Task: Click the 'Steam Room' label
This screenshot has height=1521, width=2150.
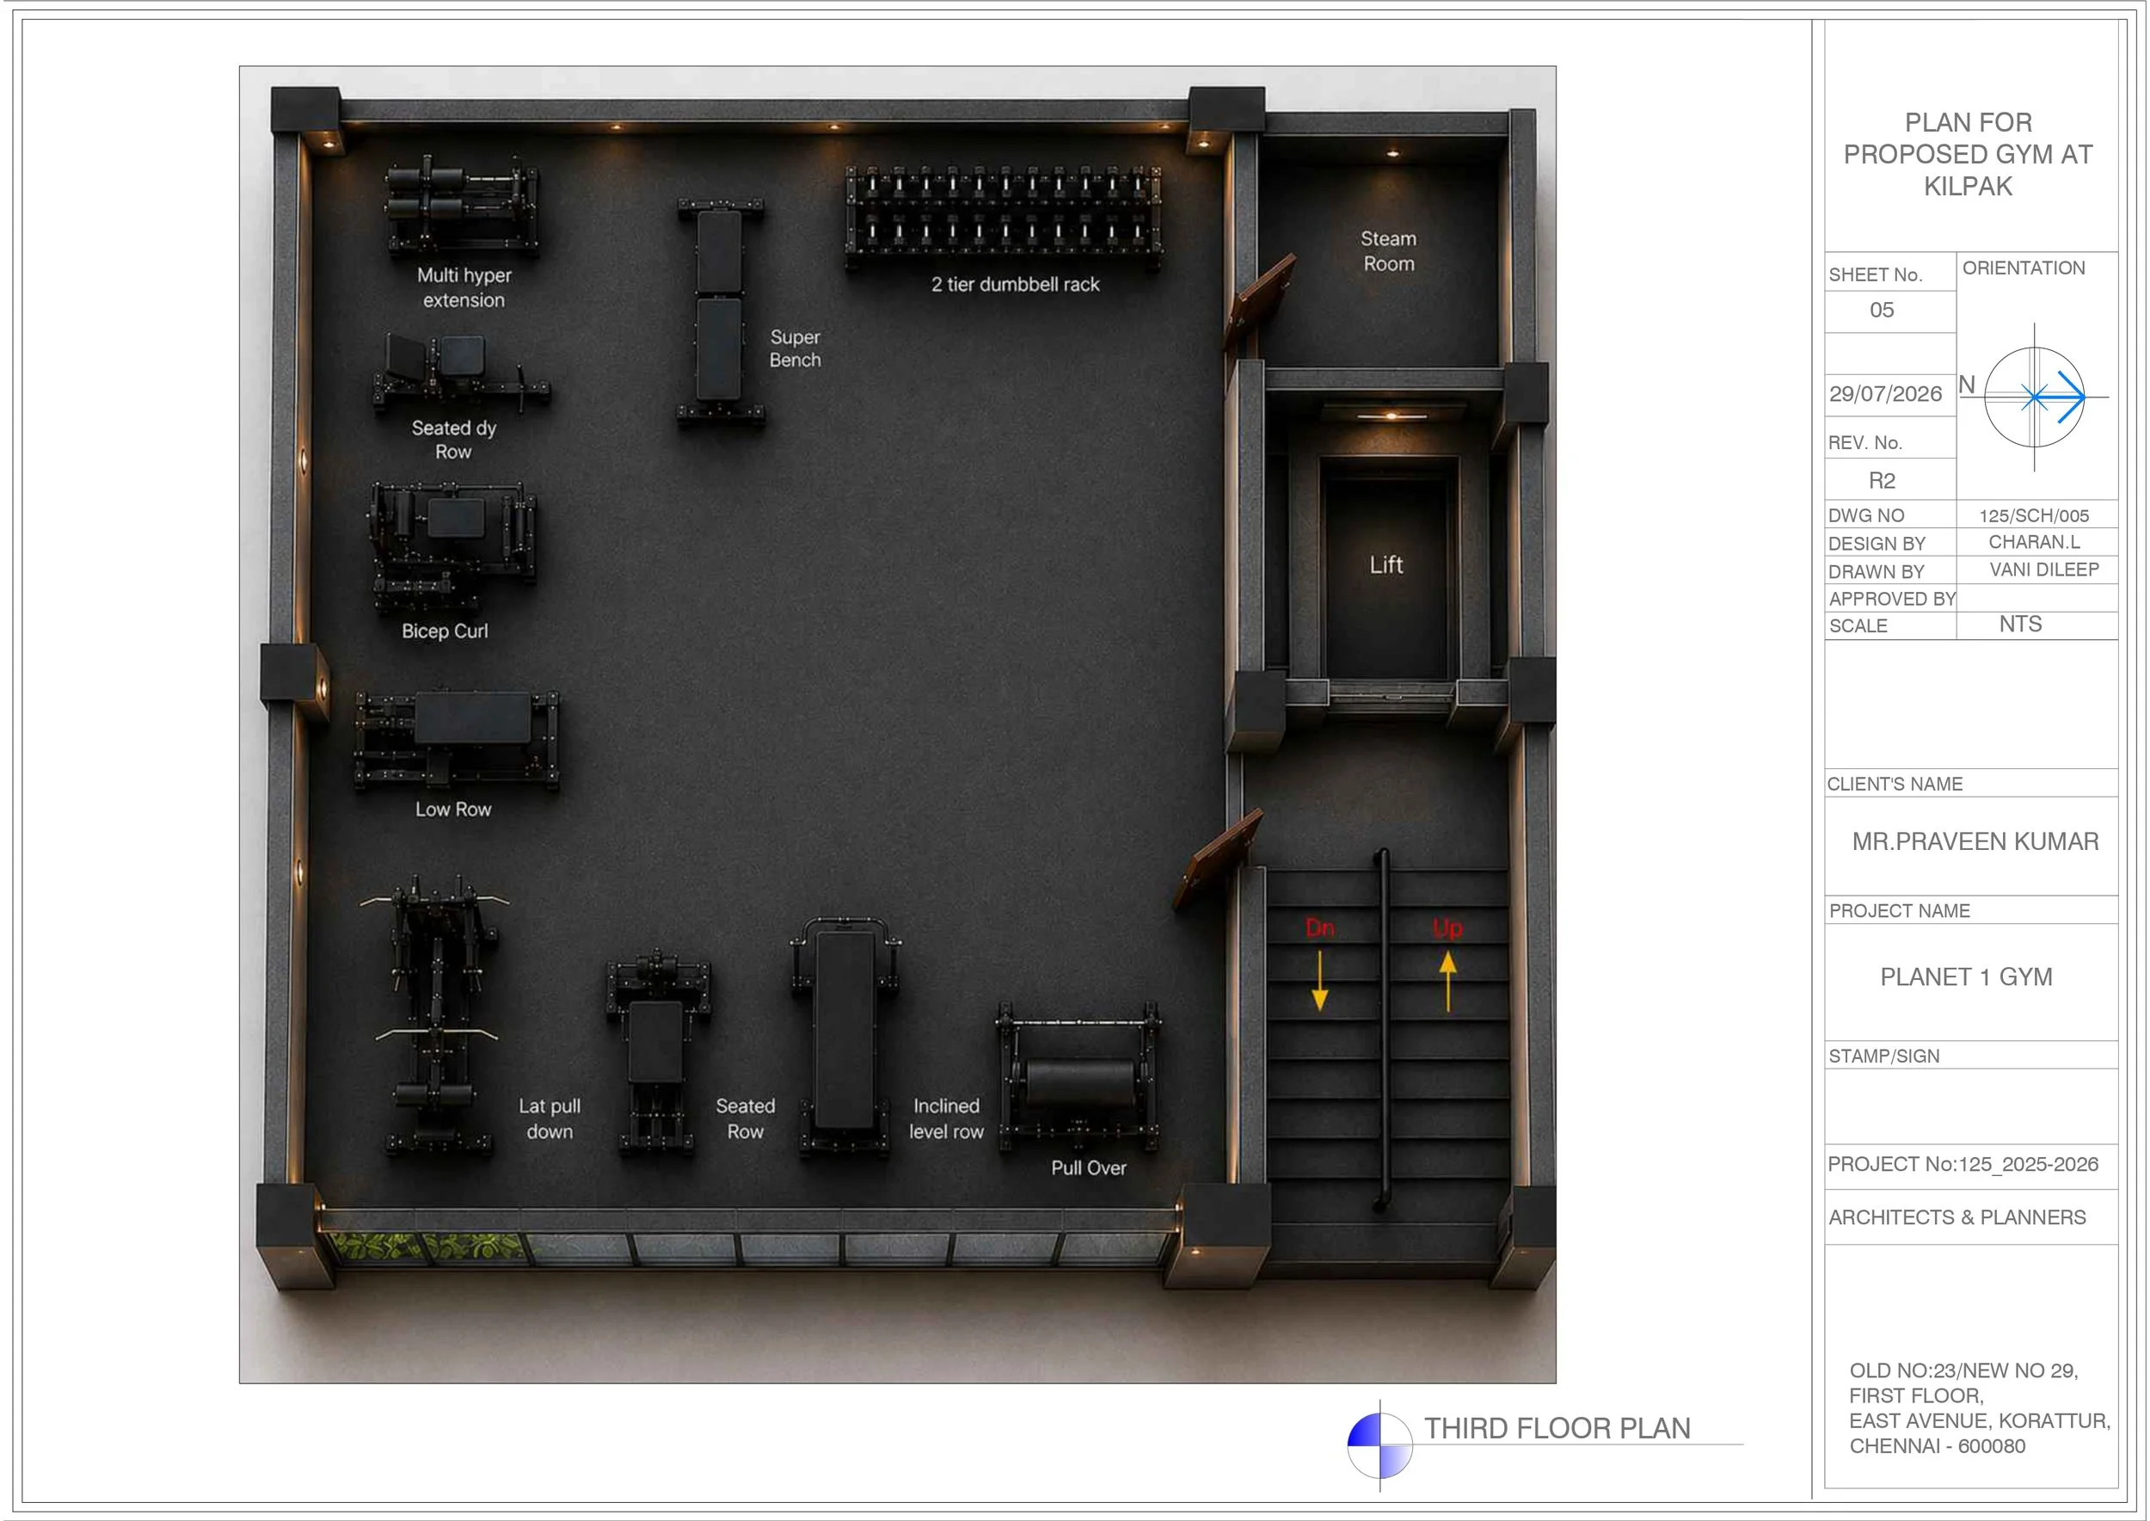Action: (1388, 251)
